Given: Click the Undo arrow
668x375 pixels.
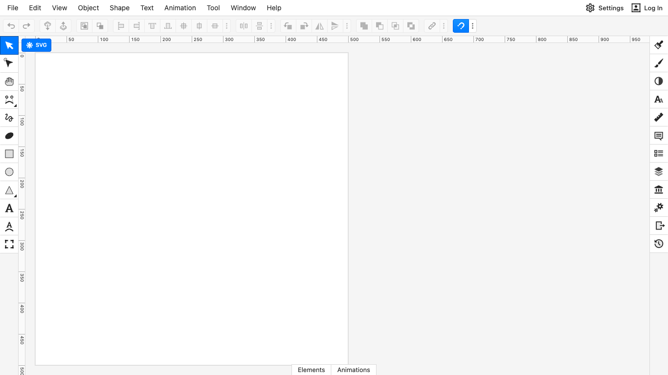Looking at the screenshot, I should pos(11,26).
